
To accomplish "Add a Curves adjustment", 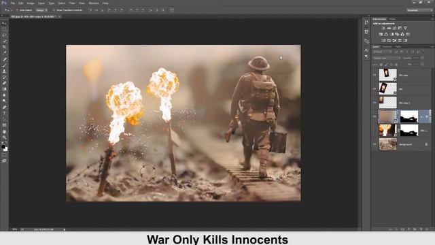I will [394, 29].
